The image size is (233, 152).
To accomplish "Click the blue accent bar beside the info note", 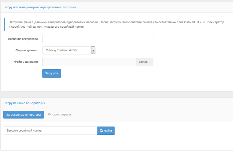I will point(4,24).
